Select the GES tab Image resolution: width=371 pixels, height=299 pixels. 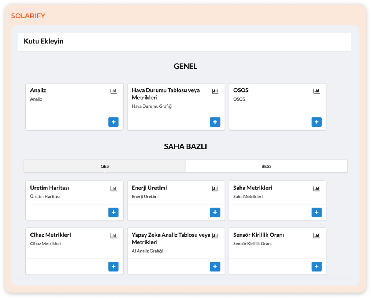104,166
